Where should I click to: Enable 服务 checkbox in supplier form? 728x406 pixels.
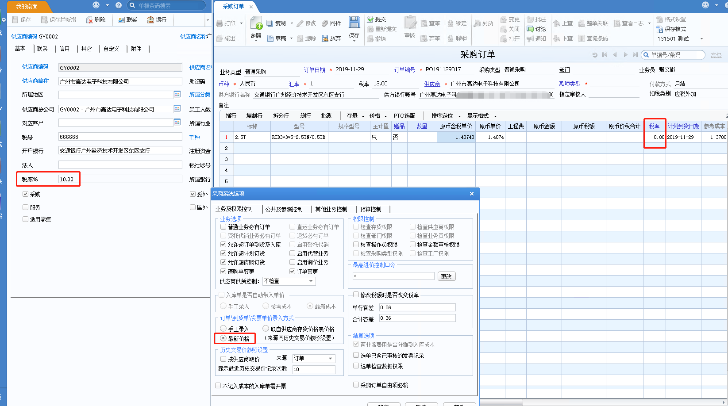click(x=26, y=207)
